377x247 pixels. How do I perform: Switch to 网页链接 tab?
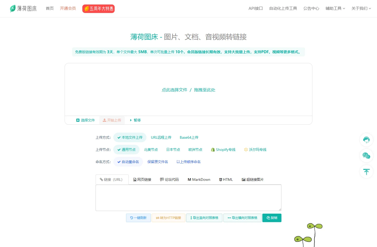pyautogui.click(x=142, y=179)
